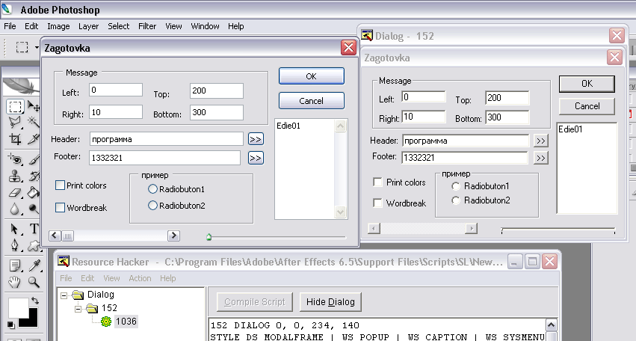The width and height of the screenshot is (636, 341).
Task: Click right arrow of front dialog horizontal scrollbar
Action: click(x=173, y=236)
